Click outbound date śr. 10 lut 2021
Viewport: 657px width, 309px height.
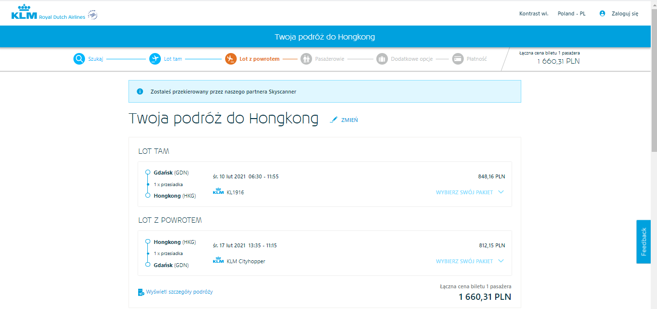pos(229,176)
